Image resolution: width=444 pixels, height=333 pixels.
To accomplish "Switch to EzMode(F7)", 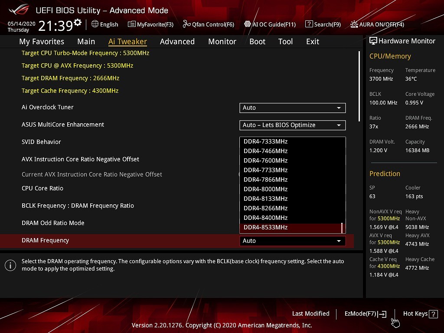I will click(365, 314).
